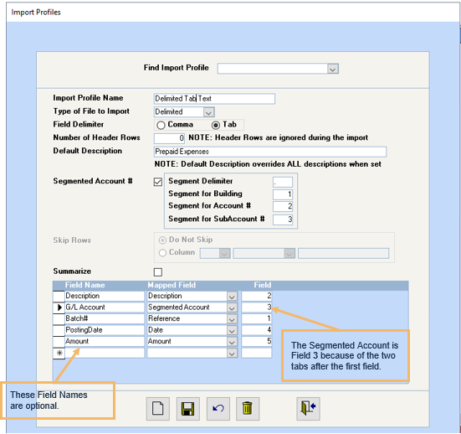Image resolution: width=461 pixels, height=434 pixels.
Task: Enable the Summarize checkbox
Action: coord(158,272)
